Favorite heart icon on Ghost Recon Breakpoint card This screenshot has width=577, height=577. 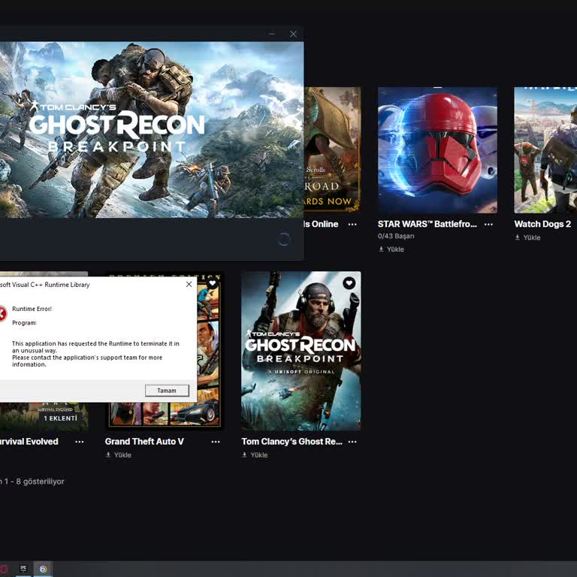pos(349,283)
